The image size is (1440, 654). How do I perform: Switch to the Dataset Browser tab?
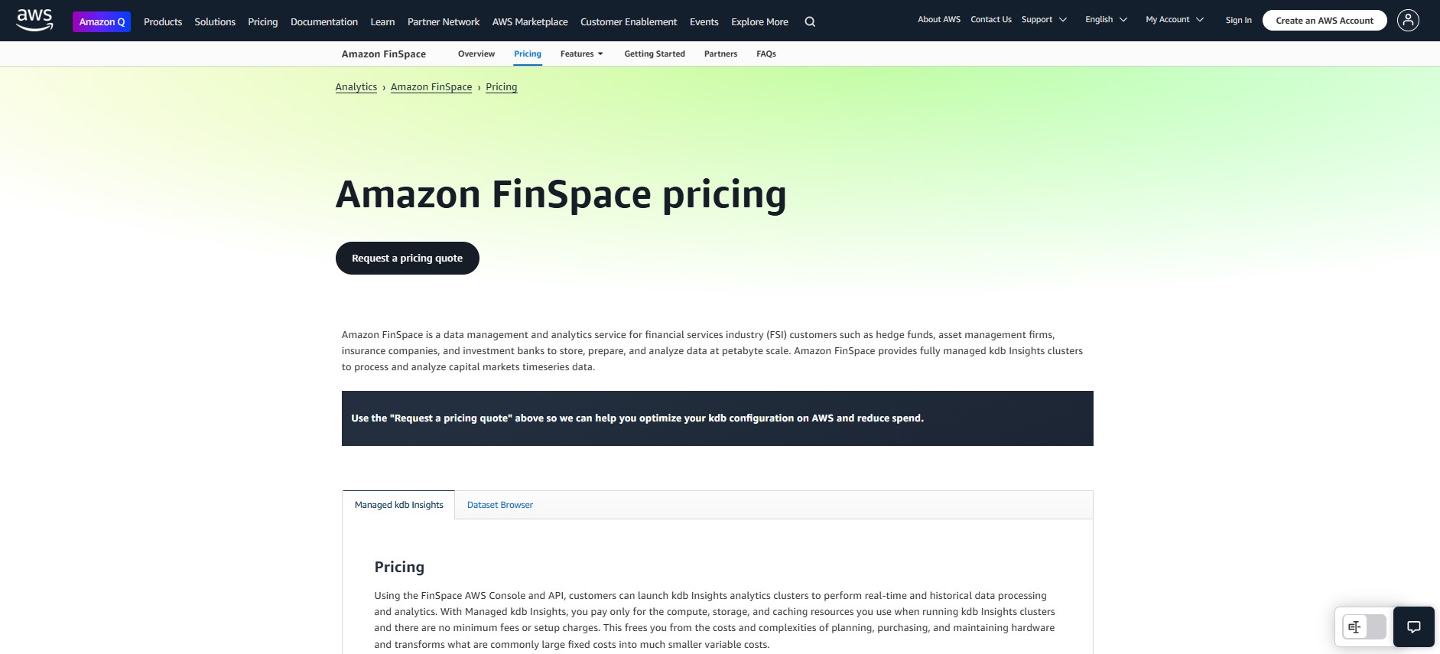click(500, 505)
